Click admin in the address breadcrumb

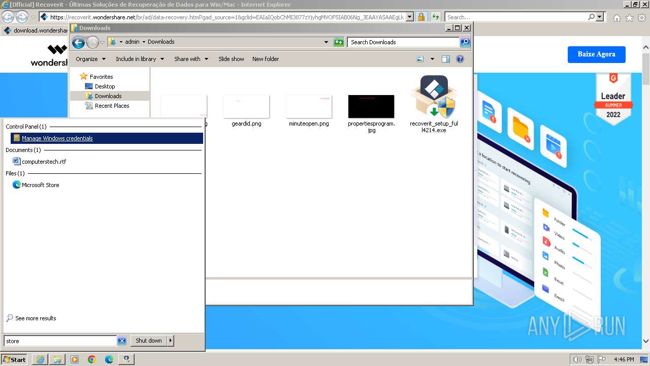point(132,42)
